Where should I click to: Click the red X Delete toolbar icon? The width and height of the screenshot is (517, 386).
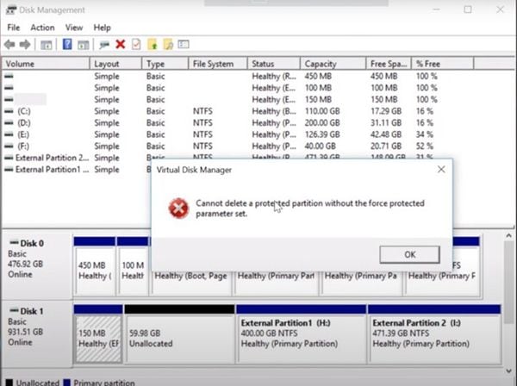[121, 44]
